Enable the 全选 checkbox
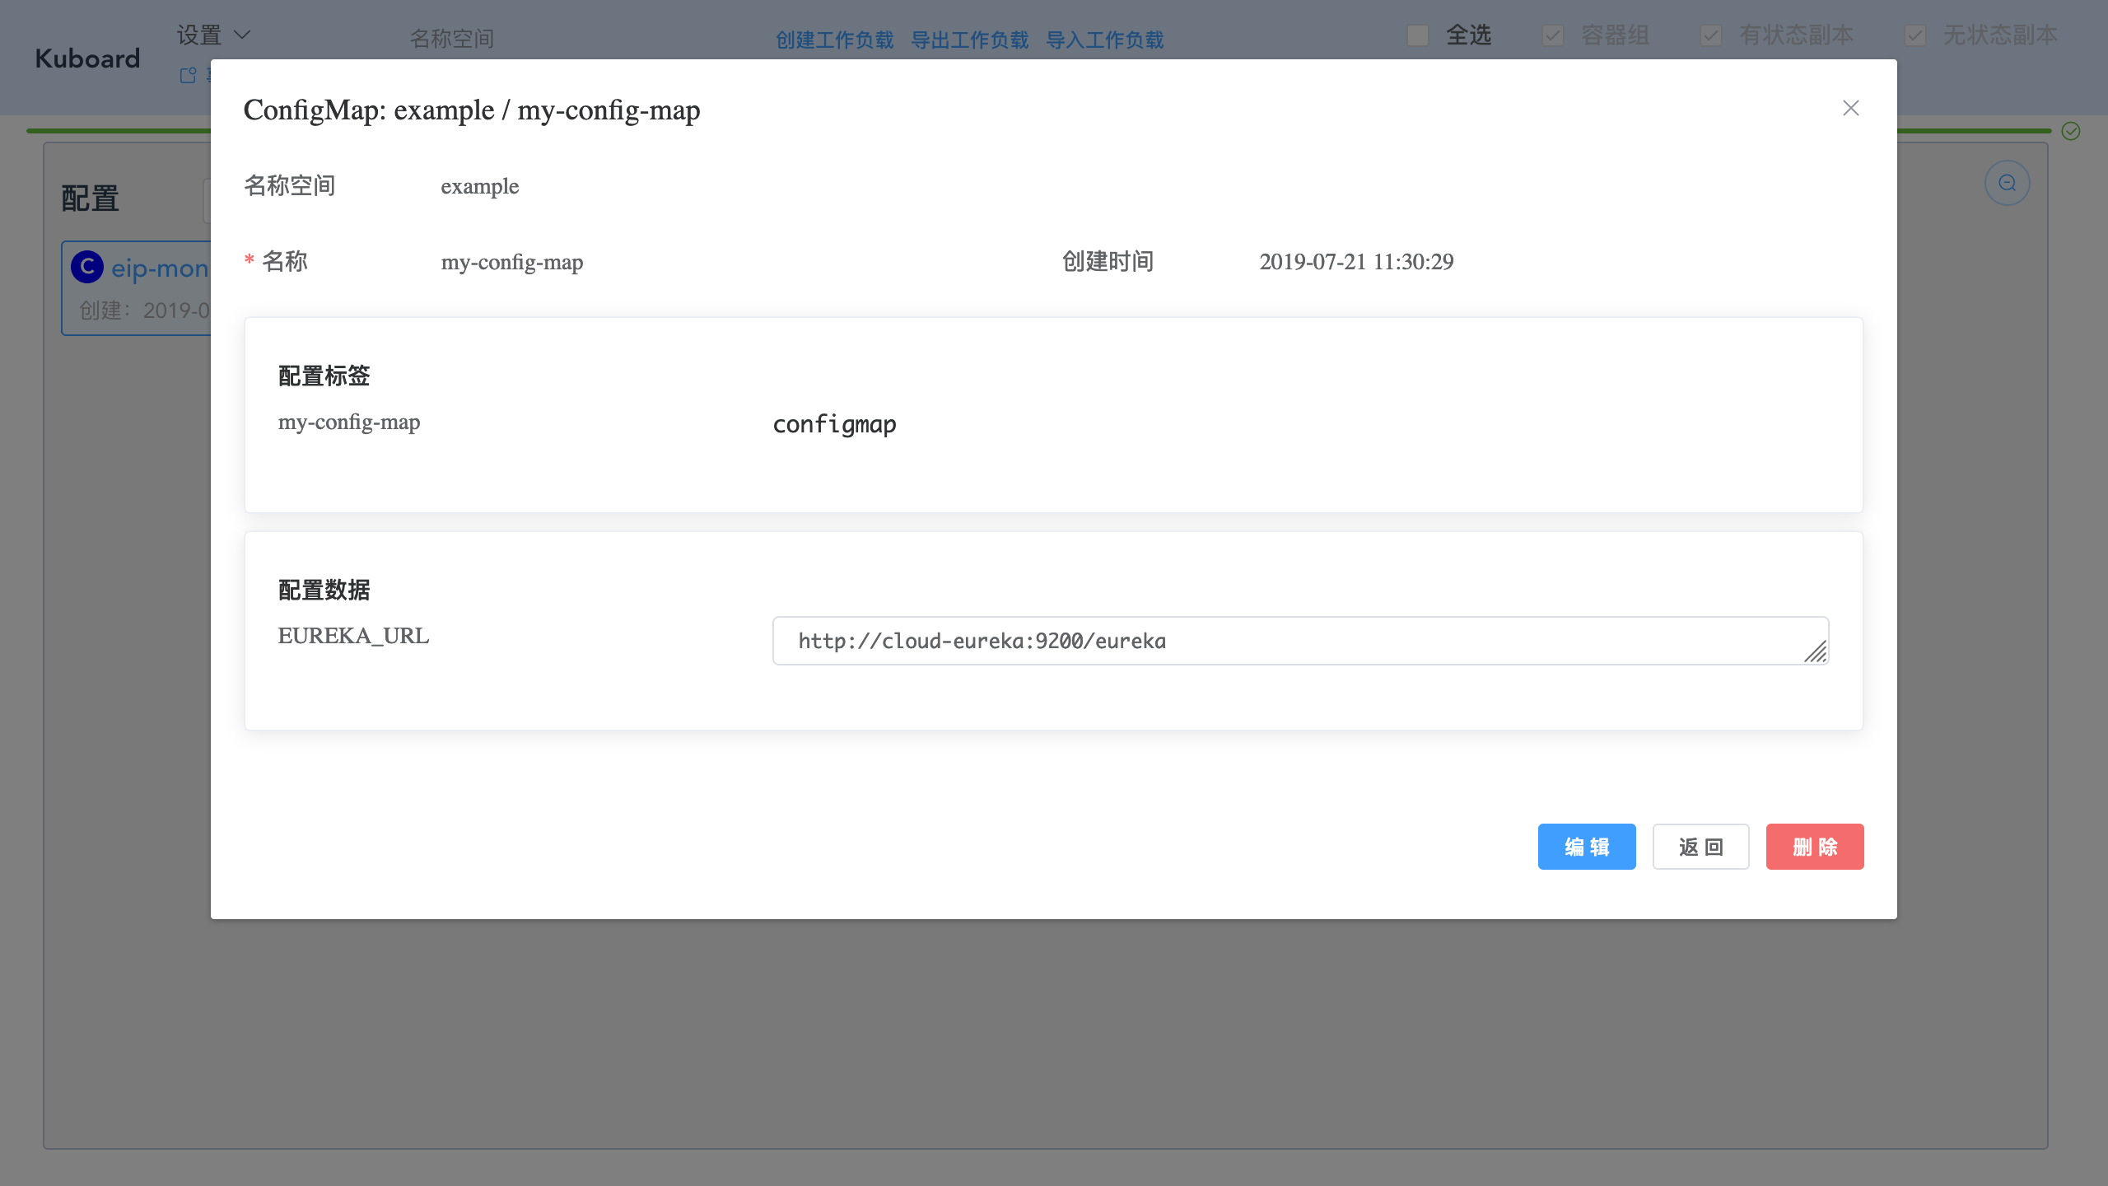The height and width of the screenshot is (1186, 2108). pos(1416,35)
